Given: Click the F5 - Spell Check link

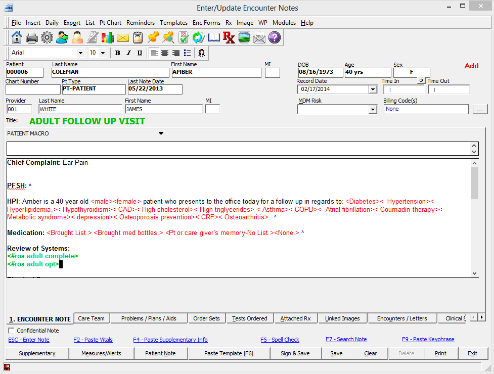Looking at the screenshot, I should click(280, 340).
